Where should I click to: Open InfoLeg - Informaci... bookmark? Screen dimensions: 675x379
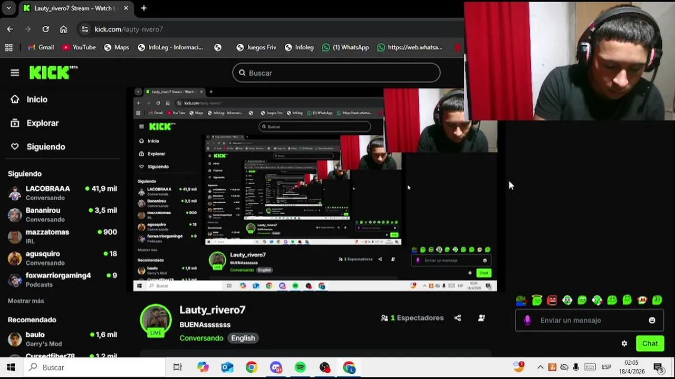point(170,47)
